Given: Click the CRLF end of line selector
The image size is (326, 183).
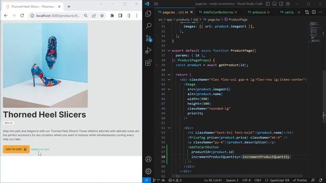Looking at the screenshot, I should click(x=258, y=180).
